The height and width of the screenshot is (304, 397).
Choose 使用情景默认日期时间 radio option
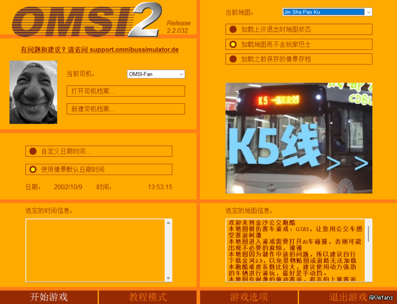click(x=99, y=169)
